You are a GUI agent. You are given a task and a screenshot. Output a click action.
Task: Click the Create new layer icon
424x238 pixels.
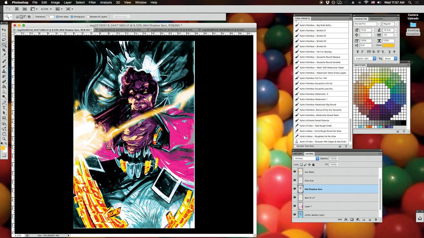[x=370, y=219]
